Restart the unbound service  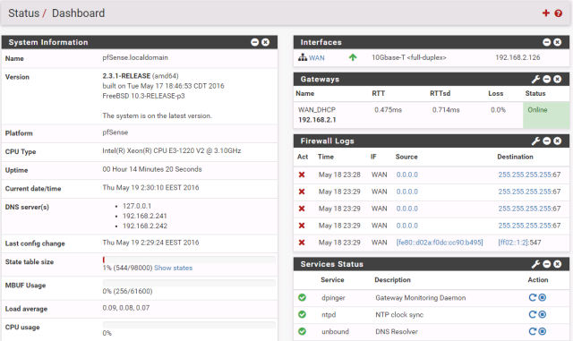533,331
